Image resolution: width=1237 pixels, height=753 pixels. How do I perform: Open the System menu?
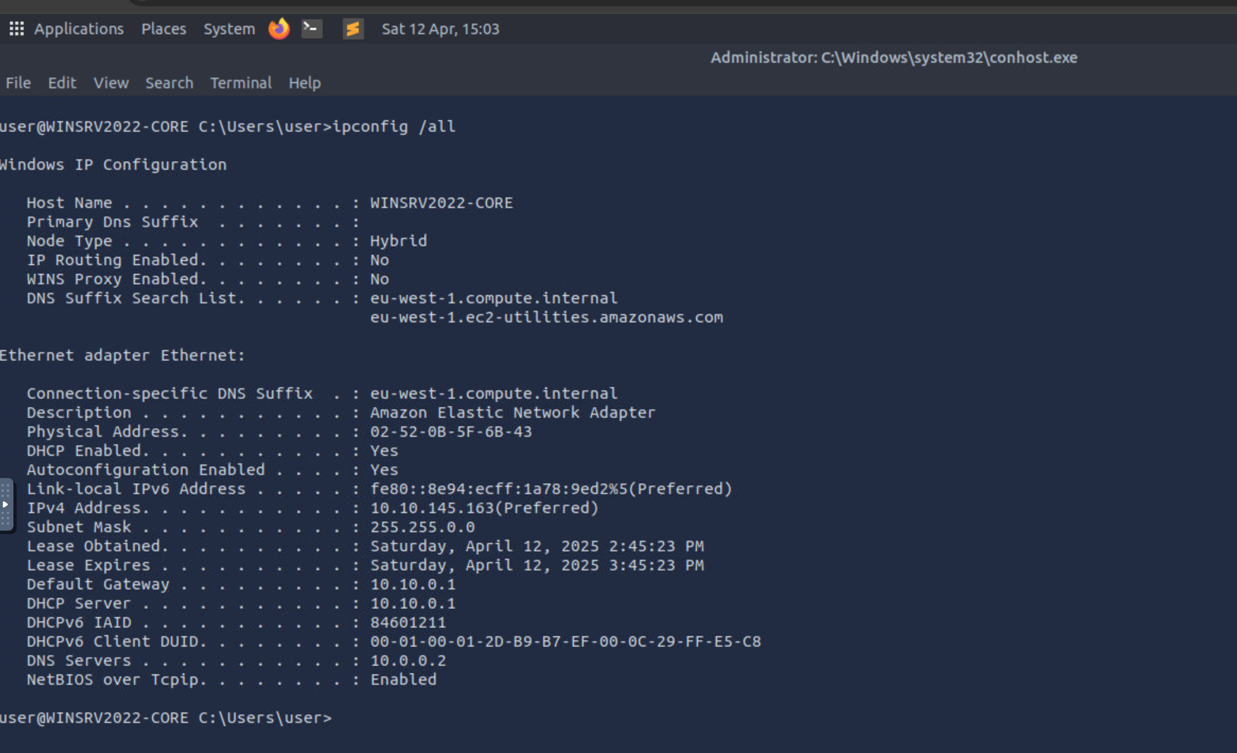229,29
